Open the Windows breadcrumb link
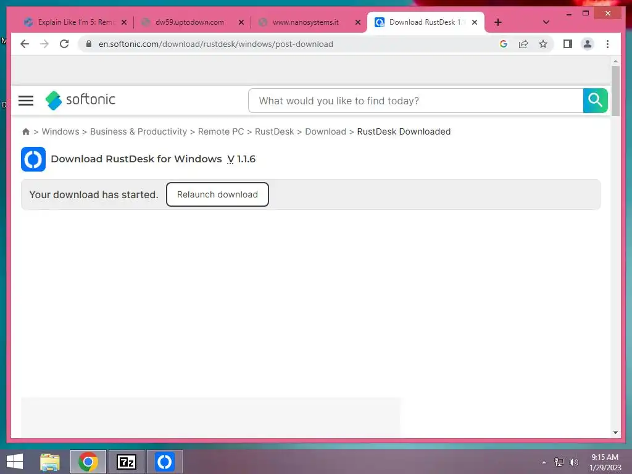Viewport: 632px width, 474px height. (x=60, y=132)
